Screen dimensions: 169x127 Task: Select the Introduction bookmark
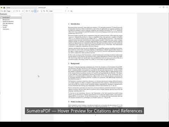tap(6, 18)
